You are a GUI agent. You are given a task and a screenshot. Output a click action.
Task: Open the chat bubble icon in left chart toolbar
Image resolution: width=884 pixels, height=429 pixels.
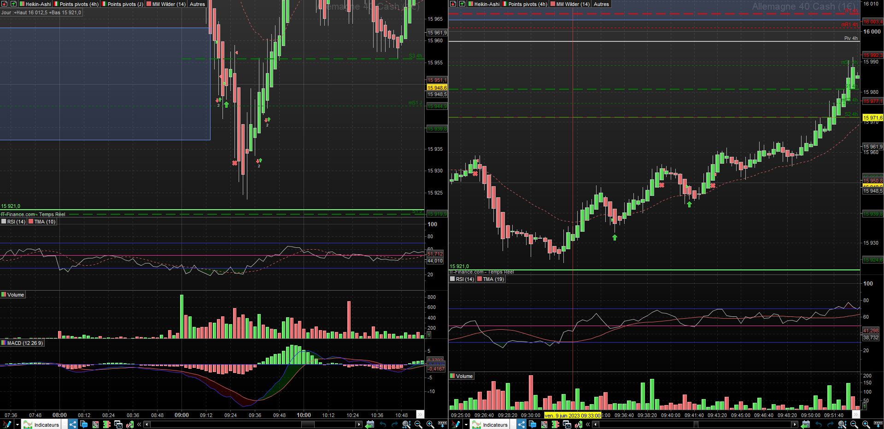click(x=84, y=424)
